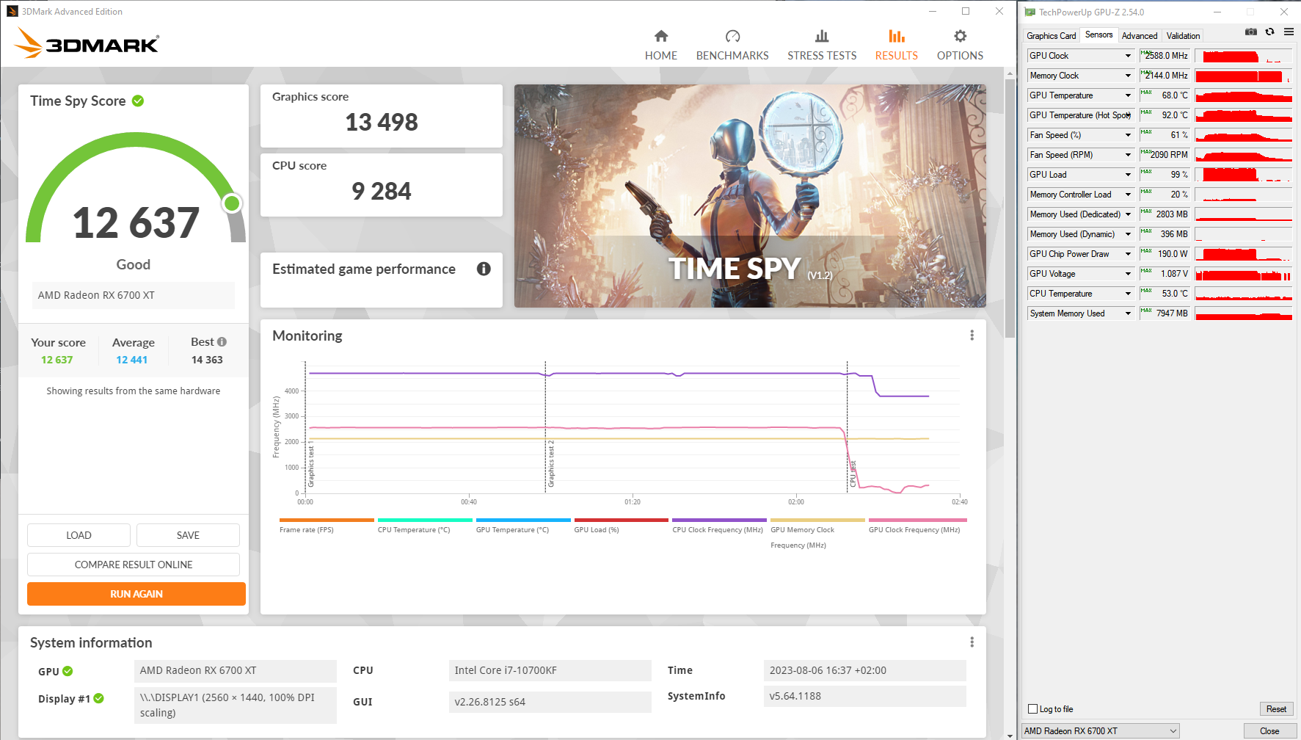Open the GPU-Z hamburger menu

point(1289,32)
